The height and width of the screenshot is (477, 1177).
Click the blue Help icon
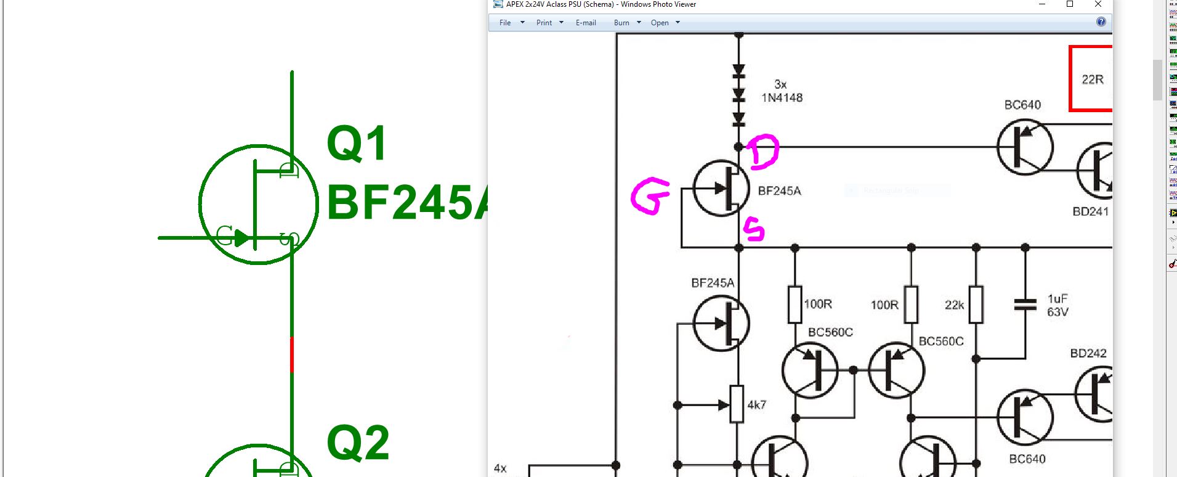1101,22
